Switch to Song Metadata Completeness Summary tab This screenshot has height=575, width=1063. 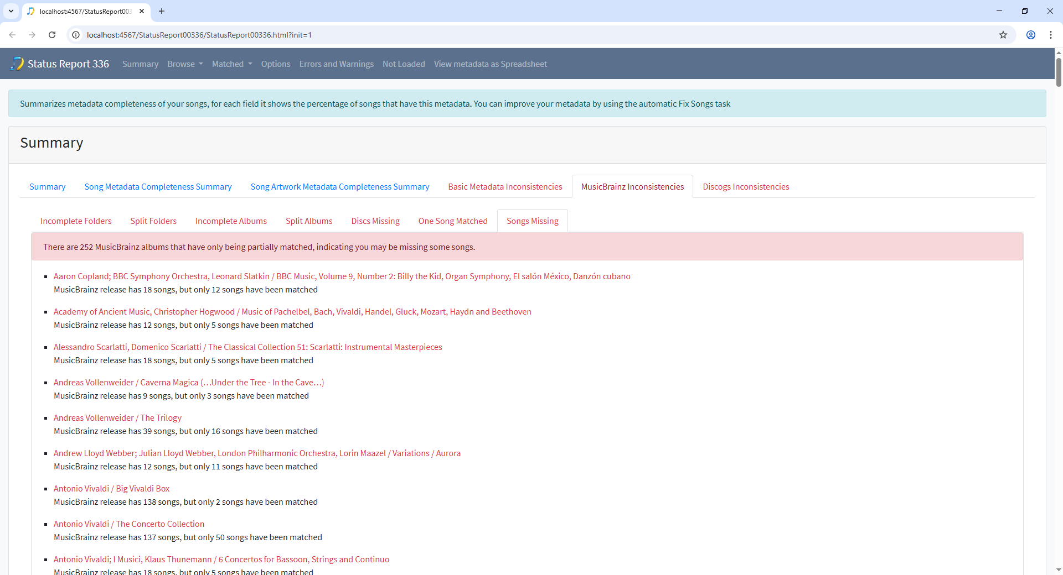[158, 187]
